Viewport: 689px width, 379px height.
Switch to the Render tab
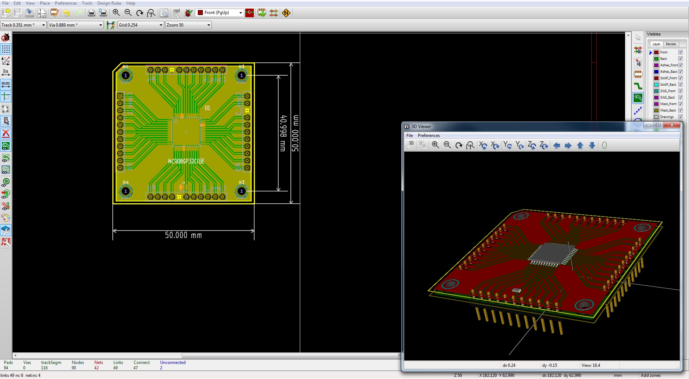tap(671, 44)
